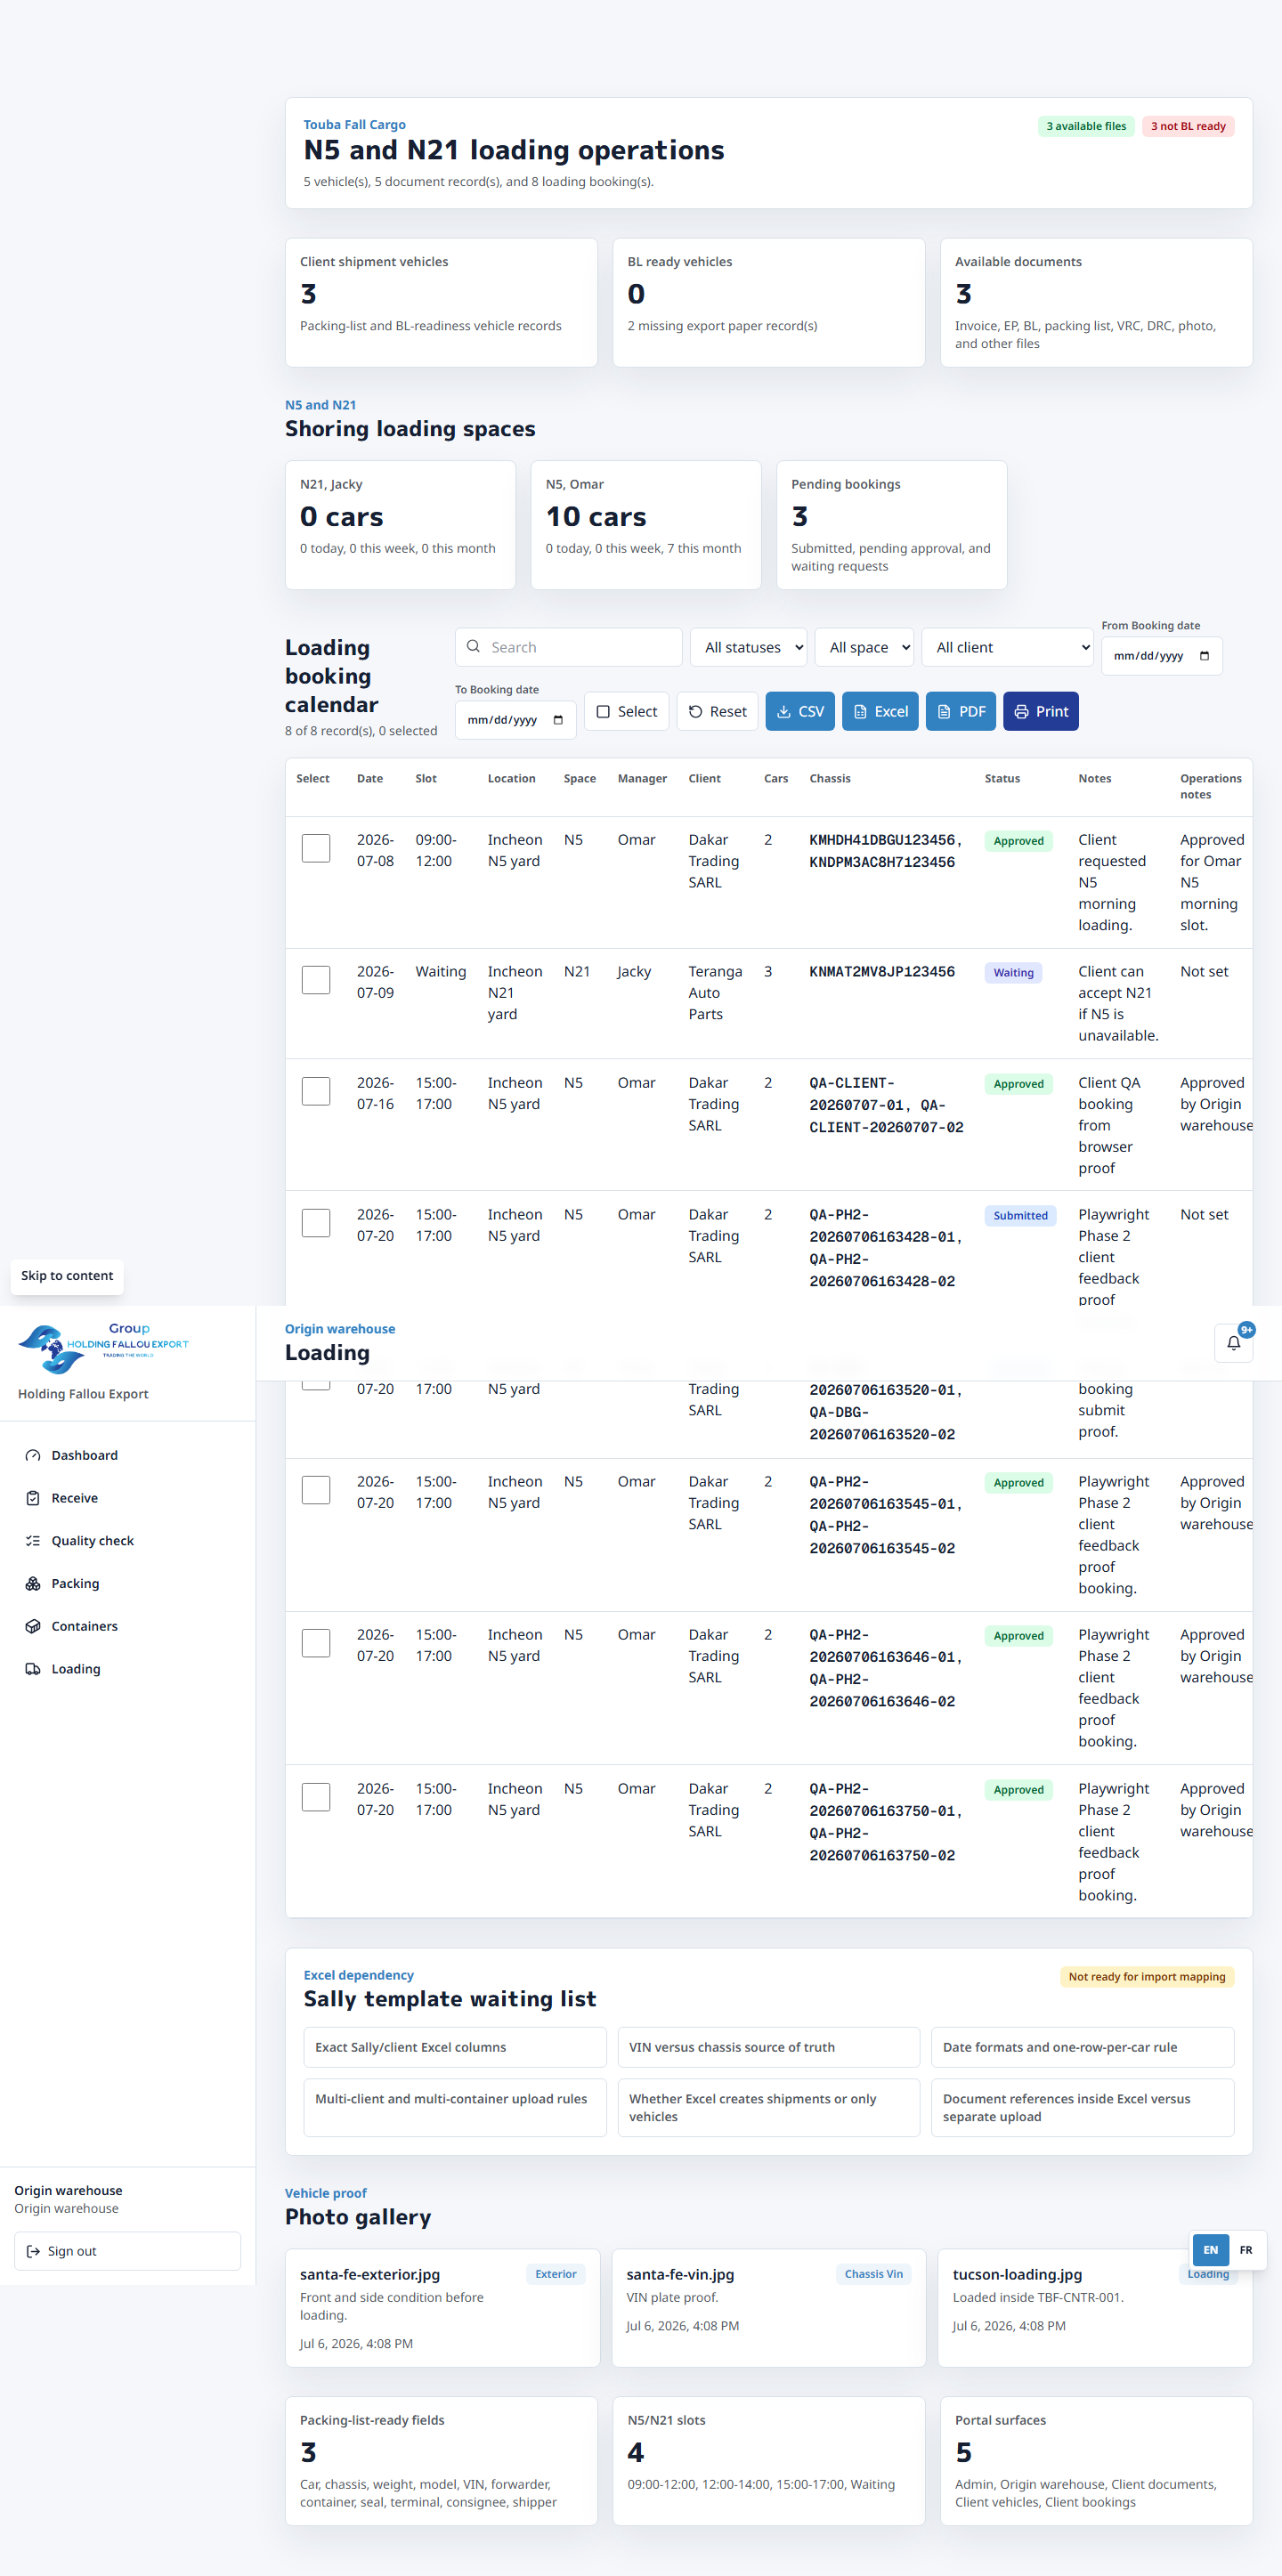
Task: Click the Dashboard gauge icon in sidebar
Action: click(x=33, y=1455)
